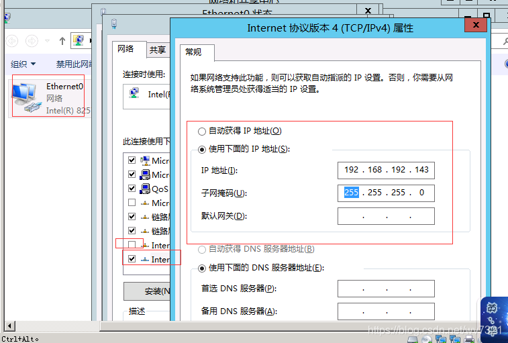Screen dimensions: 508x343
Task: Switch to the 共享 tab
Action: (x=158, y=50)
